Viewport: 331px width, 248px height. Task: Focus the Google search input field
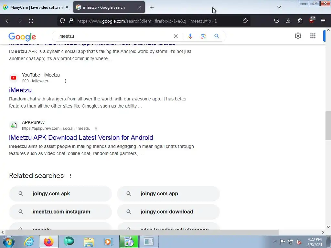pyautogui.click(x=114, y=36)
